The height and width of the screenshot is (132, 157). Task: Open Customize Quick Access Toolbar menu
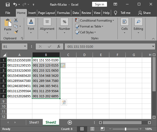coord(33,5)
